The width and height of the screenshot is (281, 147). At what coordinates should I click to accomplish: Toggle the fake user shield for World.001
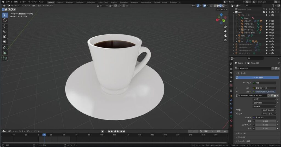point(273,68)
